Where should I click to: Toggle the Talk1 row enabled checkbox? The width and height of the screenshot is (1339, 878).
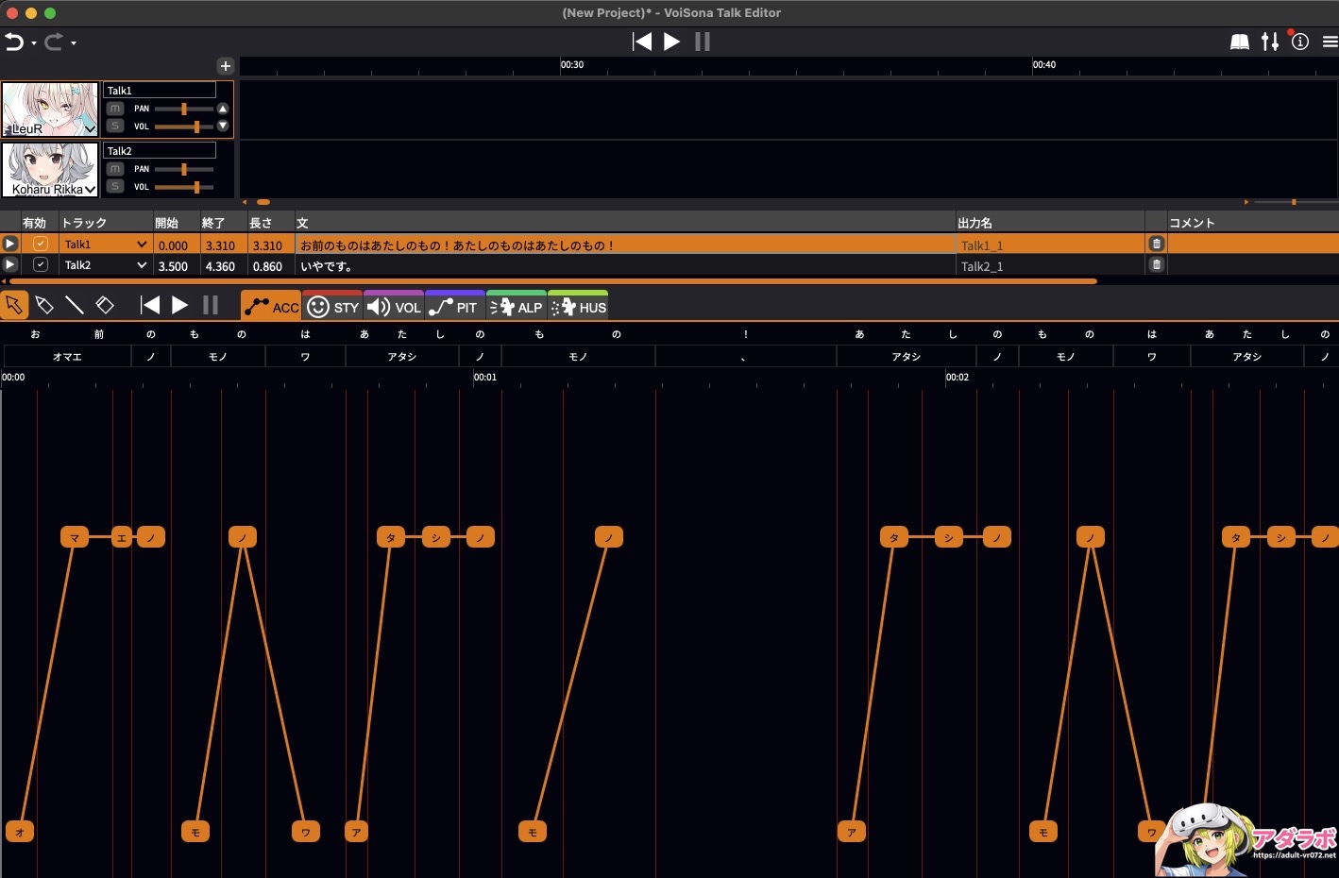click(41, 244)
